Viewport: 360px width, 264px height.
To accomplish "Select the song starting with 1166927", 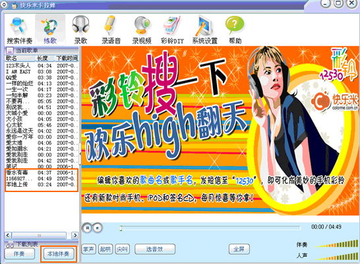I will [42, 178].
